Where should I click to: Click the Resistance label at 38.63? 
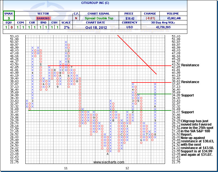190,82
